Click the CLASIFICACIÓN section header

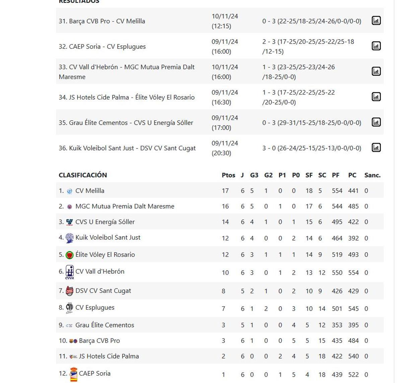click(83, 175)
